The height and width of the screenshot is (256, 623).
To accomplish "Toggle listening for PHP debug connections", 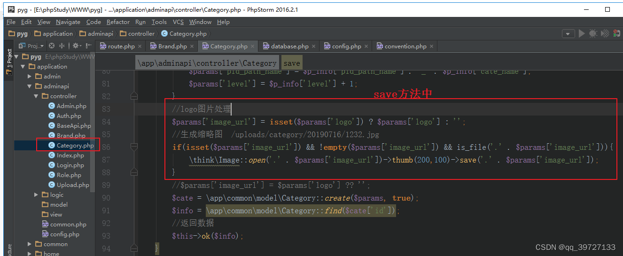I will 617,33.
